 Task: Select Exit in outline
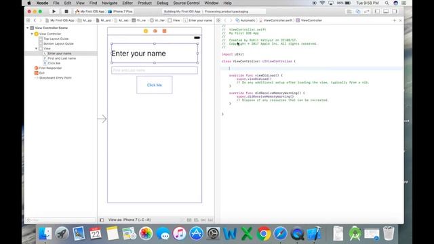[42, 73]
